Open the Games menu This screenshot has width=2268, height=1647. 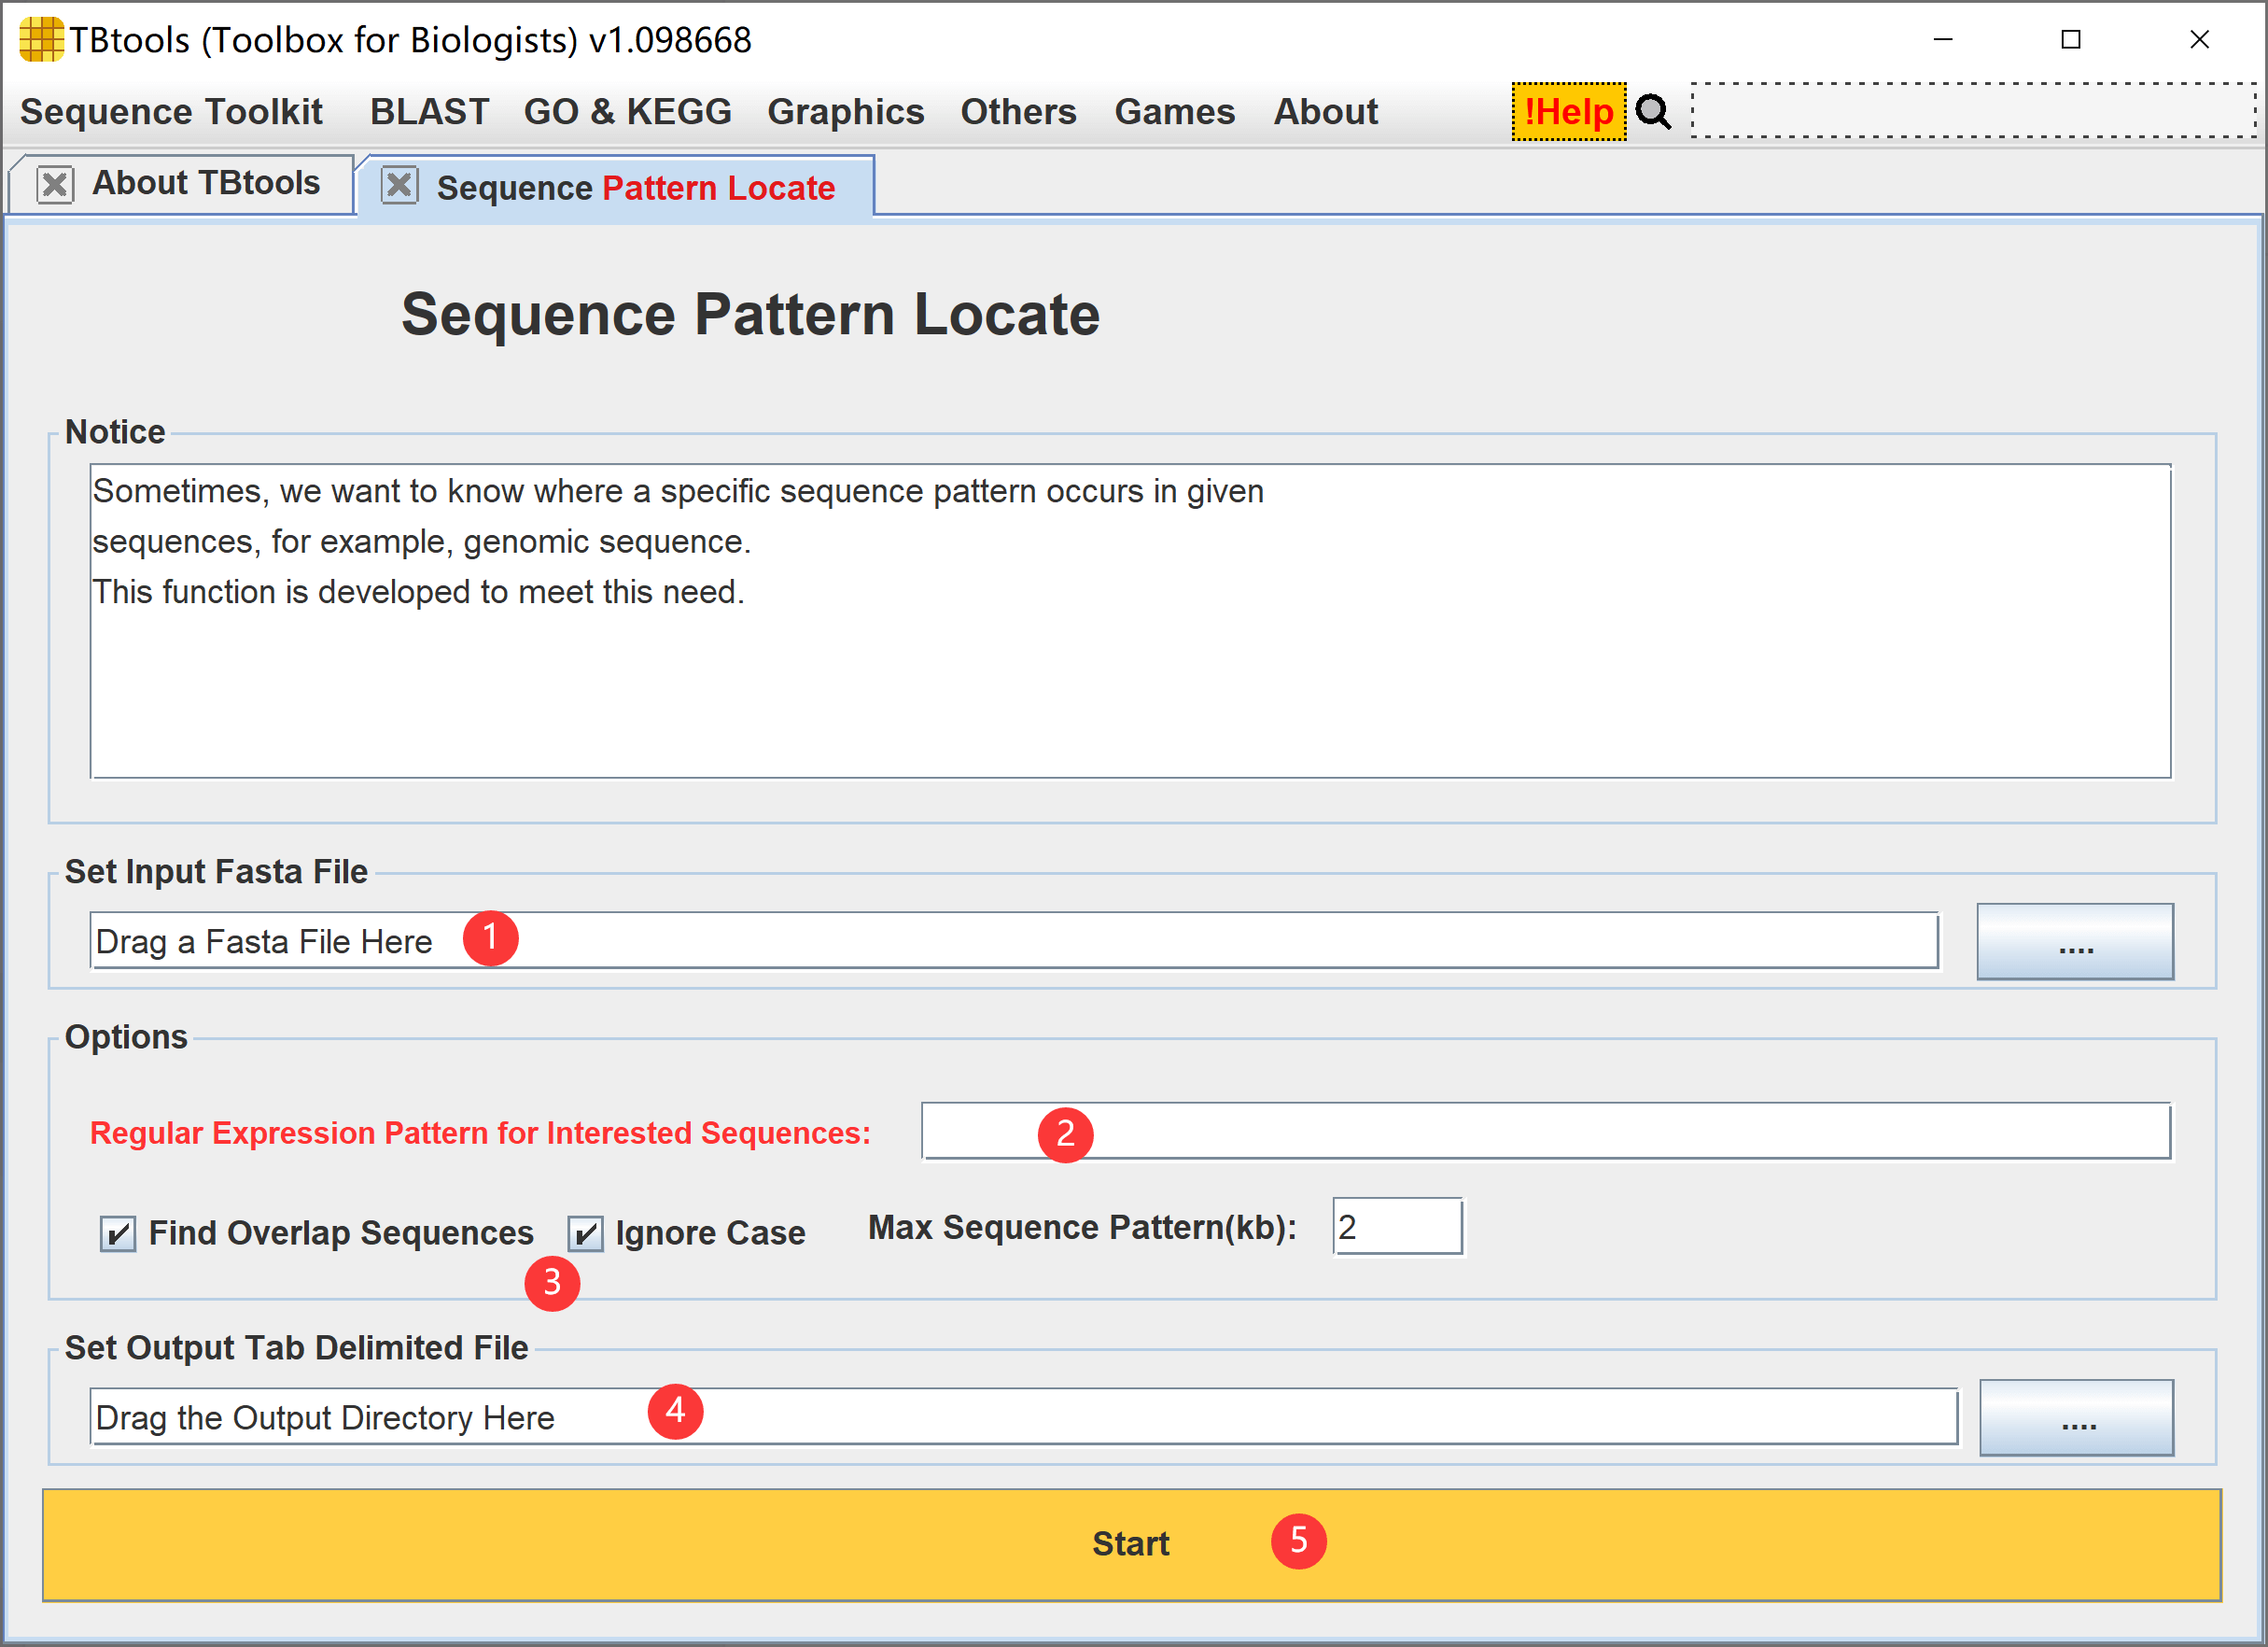(1174, 111)
